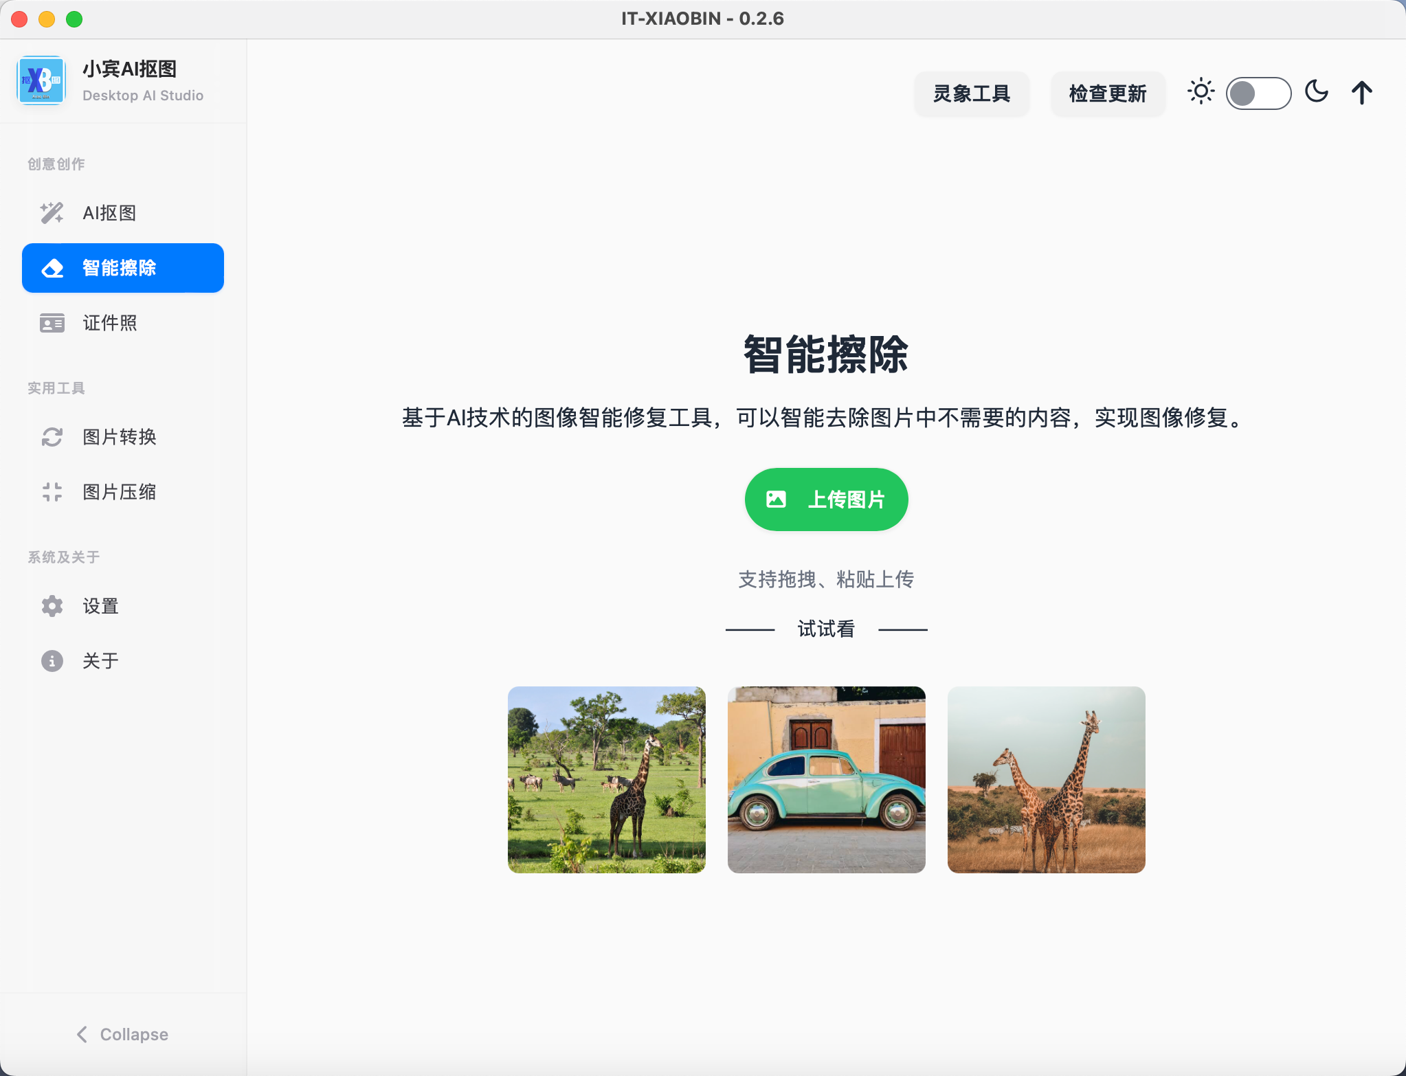Click the 灵象工具 button
This screenshot has width=1406, height=1076.
972,93
